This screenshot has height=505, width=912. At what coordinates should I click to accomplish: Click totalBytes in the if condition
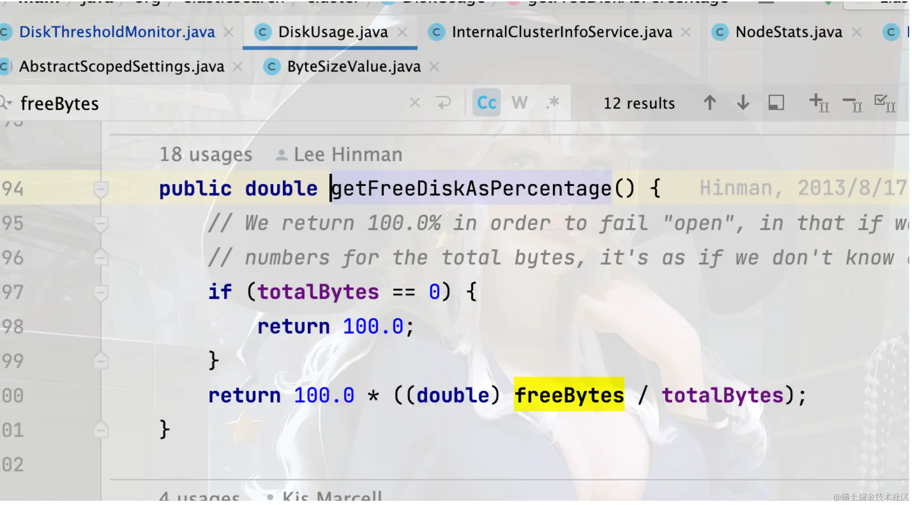click(318, 292)
